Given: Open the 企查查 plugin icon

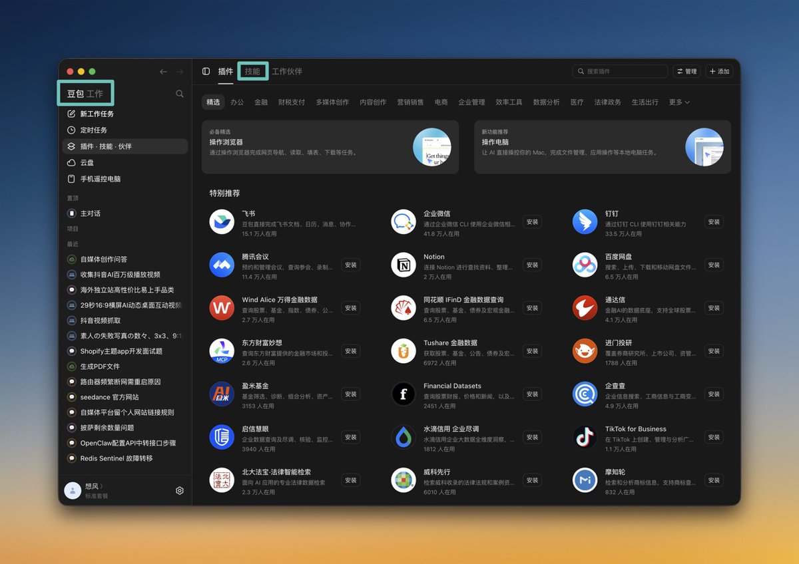Looking at the screenshot, I should pos(585,394).
